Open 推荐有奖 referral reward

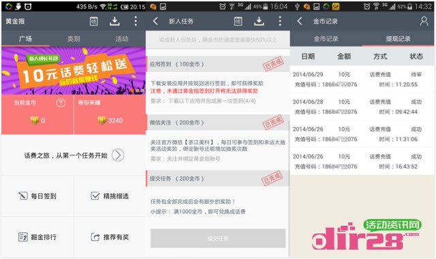110,237
